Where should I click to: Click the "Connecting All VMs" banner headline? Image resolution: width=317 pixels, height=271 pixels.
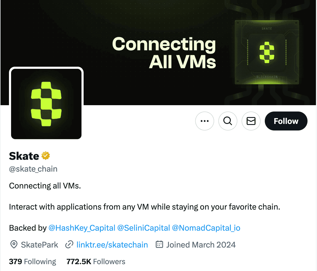point(164,52)
